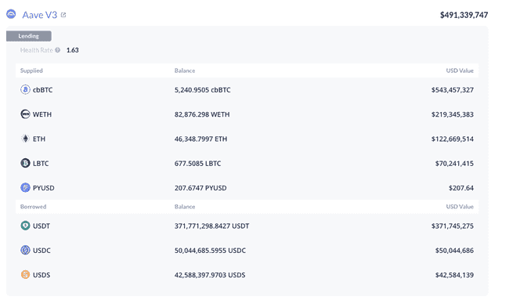Click the orange USDS token icon
The image size is (509, 300).
coord(25,275)
